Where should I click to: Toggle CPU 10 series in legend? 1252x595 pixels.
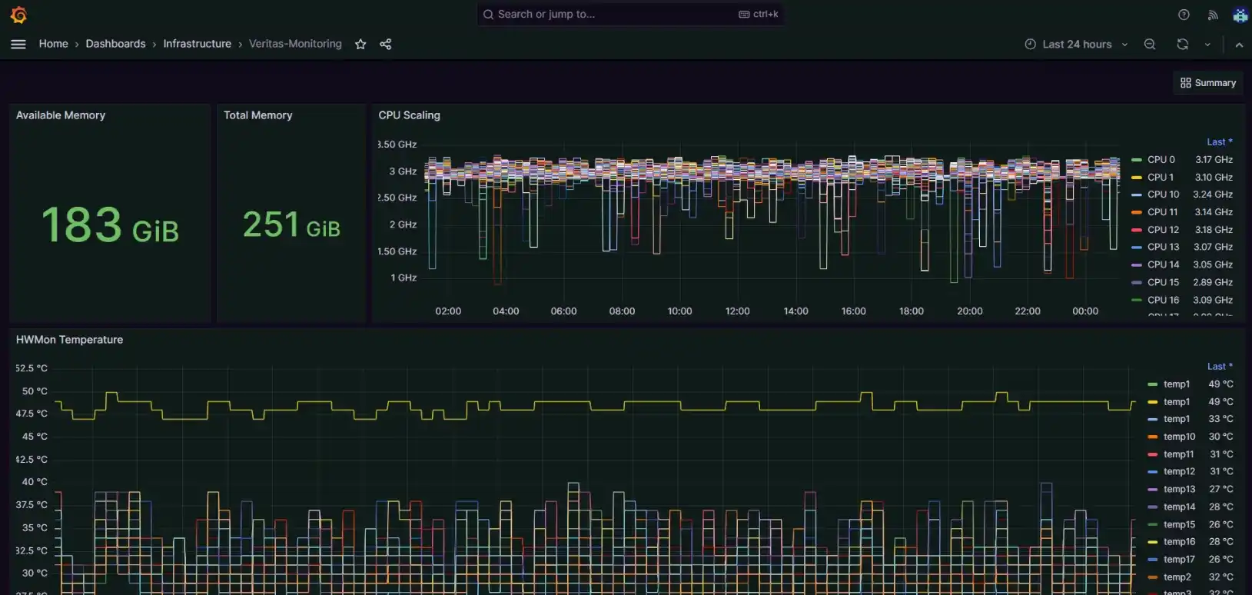(x=1163, y=194)
